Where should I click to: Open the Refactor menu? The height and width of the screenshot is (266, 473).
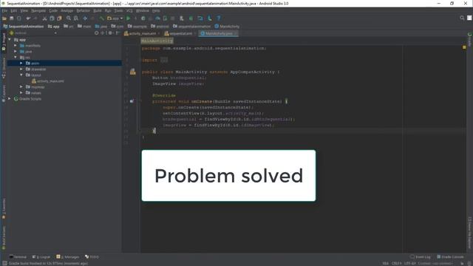(83, 11)
